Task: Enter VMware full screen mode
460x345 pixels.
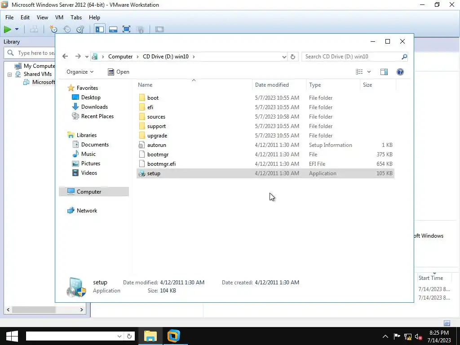Action: click(x=126, y=29)
